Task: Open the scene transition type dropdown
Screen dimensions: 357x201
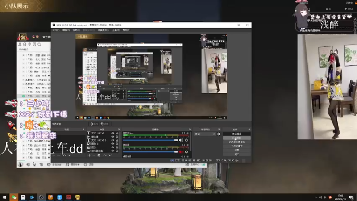Action: tap(205, 134)
